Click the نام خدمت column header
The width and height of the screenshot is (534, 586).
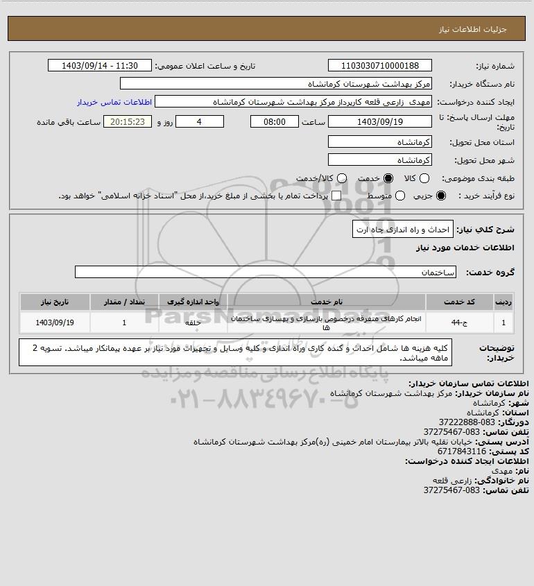click(x=326, y=302)
